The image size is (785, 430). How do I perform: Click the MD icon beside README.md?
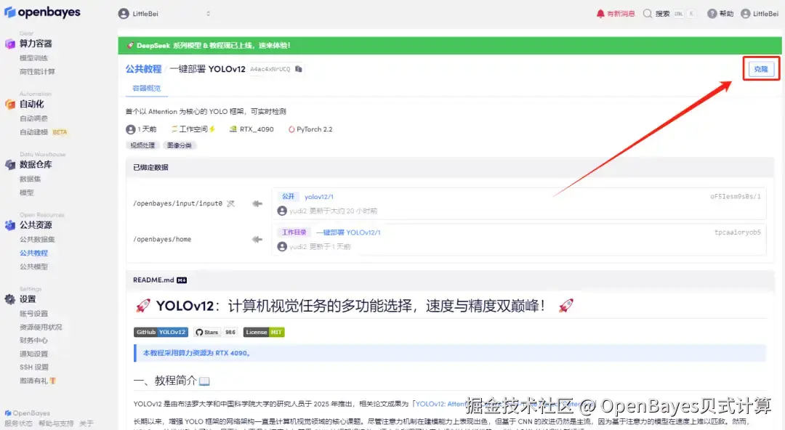click(182, 280)
